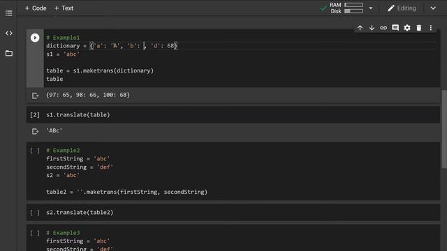Open the Editing mode selector
This screenshot has height=251, width=447.
(x=402, y=8)
